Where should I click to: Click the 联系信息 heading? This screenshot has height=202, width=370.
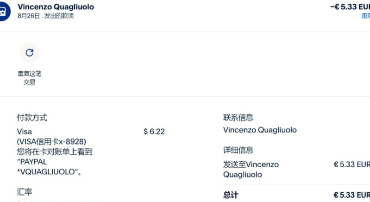tap(238, 118)
